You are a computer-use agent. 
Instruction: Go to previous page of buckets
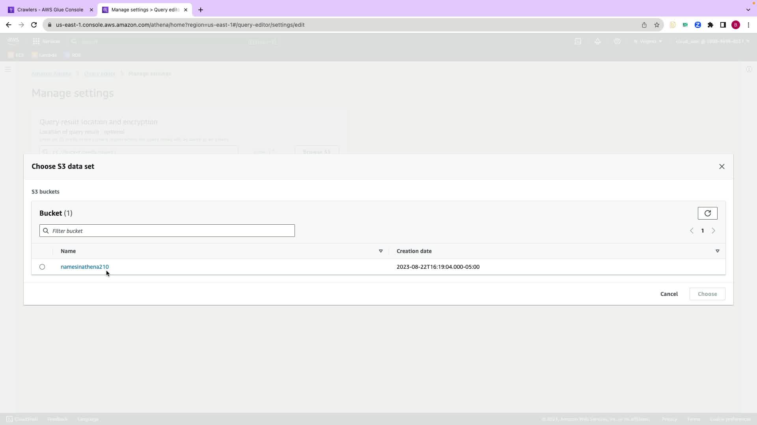[x=692, y=231]
